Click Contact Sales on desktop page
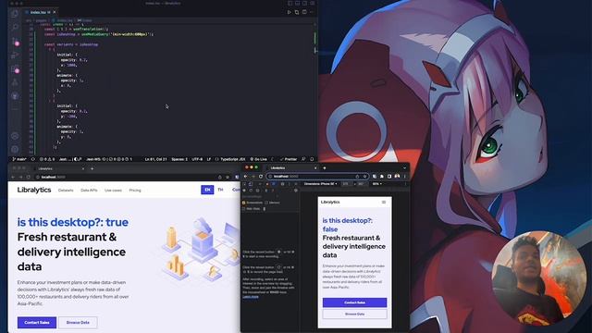The width and height of the screenshot is (592, 333). point(37,323)
